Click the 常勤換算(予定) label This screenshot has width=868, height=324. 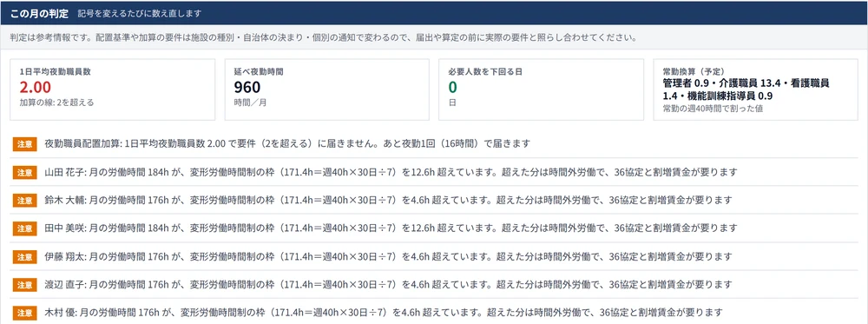coord(694,72)
